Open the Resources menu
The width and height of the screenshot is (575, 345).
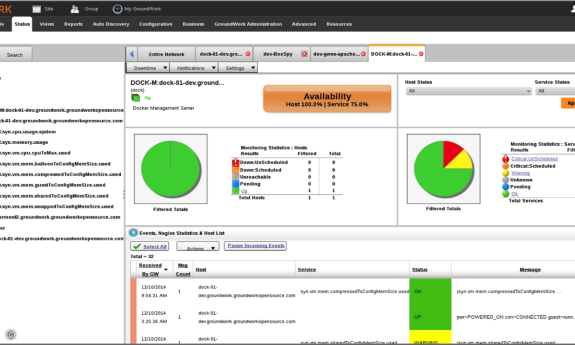point(339,24)
